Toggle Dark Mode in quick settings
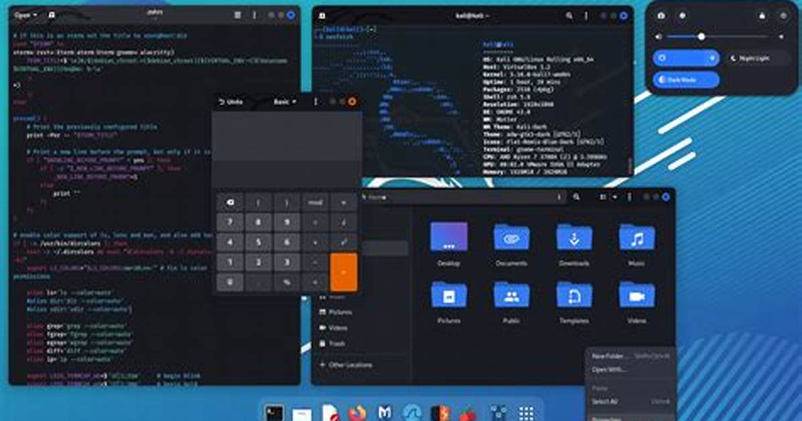802x421 pixels. [686, 80]
